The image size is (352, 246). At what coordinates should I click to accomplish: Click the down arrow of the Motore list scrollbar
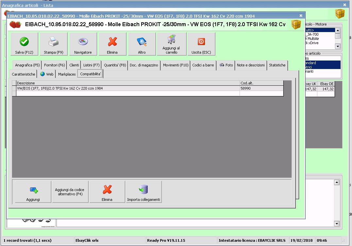point(338,46)
